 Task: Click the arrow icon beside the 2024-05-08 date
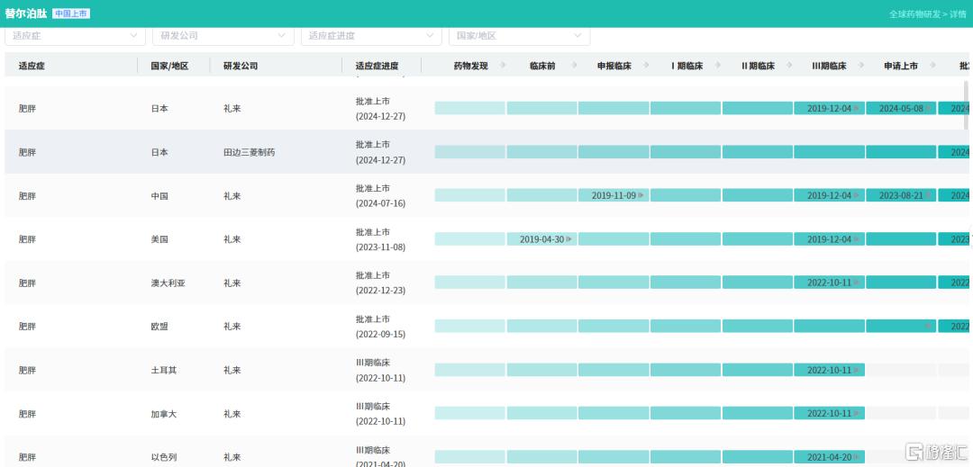click(x=928, y=108)
